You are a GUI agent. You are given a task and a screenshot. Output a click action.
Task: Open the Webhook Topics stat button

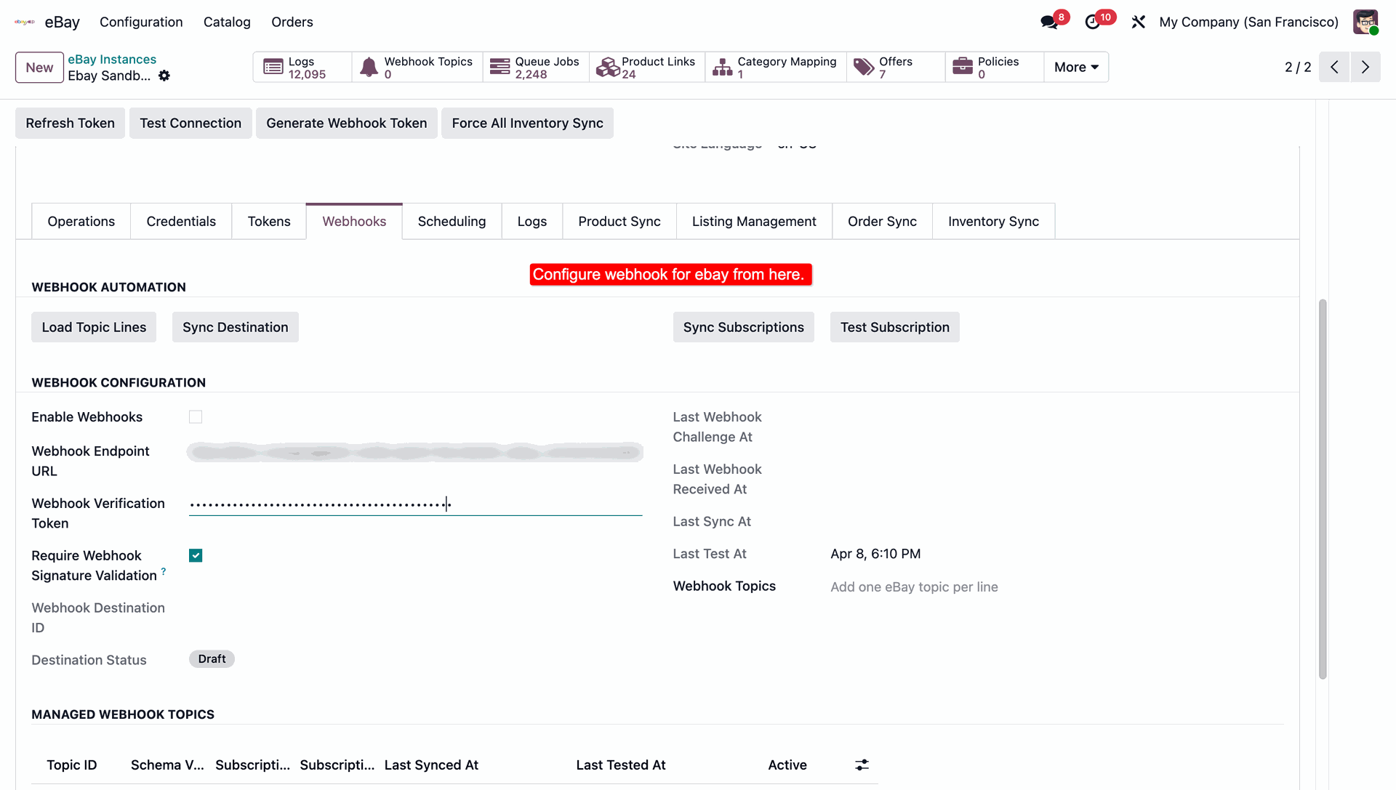[x=417, y=67]
